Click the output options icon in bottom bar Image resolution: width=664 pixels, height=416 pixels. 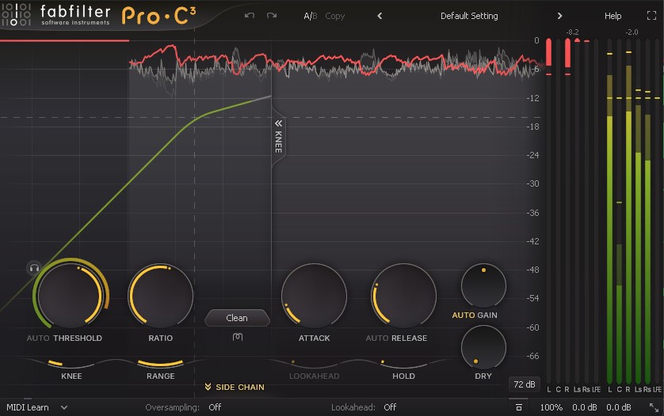[519, 407]
